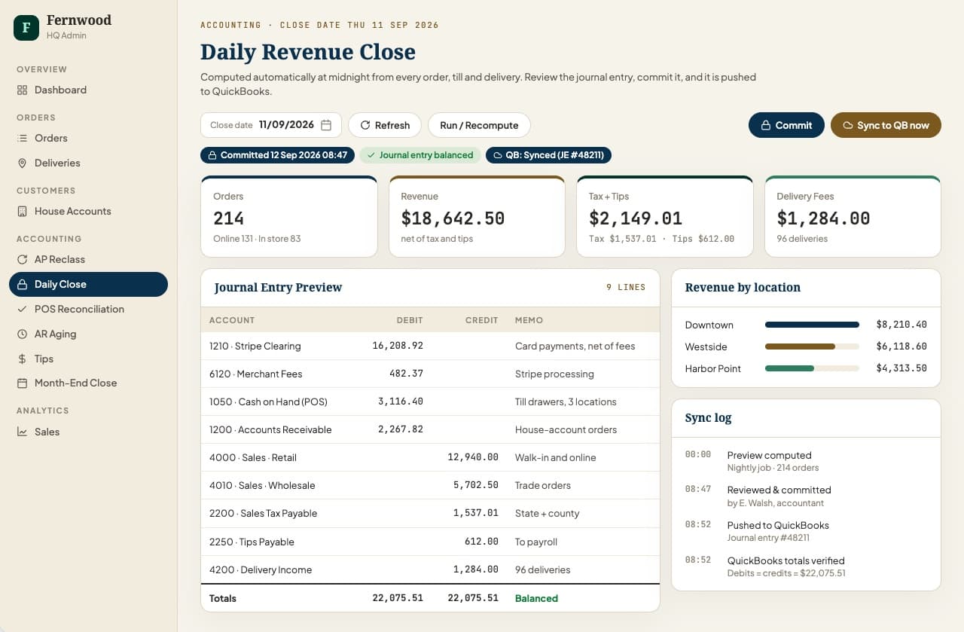Click the green Balanced totals status

(x=536, y=598)
